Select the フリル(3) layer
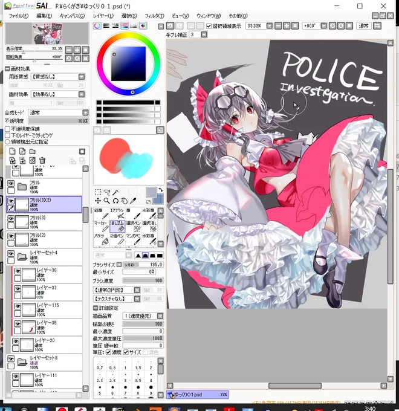Viewport: 399px width, 411px height. [44, 222]
